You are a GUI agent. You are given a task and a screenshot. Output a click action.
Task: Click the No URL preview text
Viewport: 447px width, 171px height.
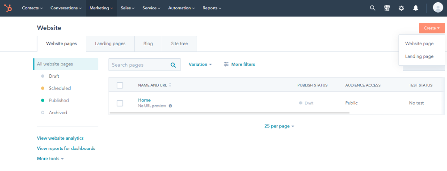pyautogui.click(x=152, y=106)
